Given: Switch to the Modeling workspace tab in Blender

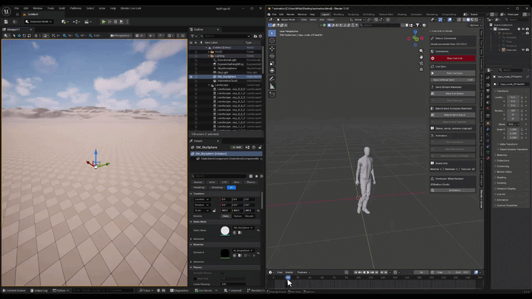Looking at the screenshot, I should (338, 14).
